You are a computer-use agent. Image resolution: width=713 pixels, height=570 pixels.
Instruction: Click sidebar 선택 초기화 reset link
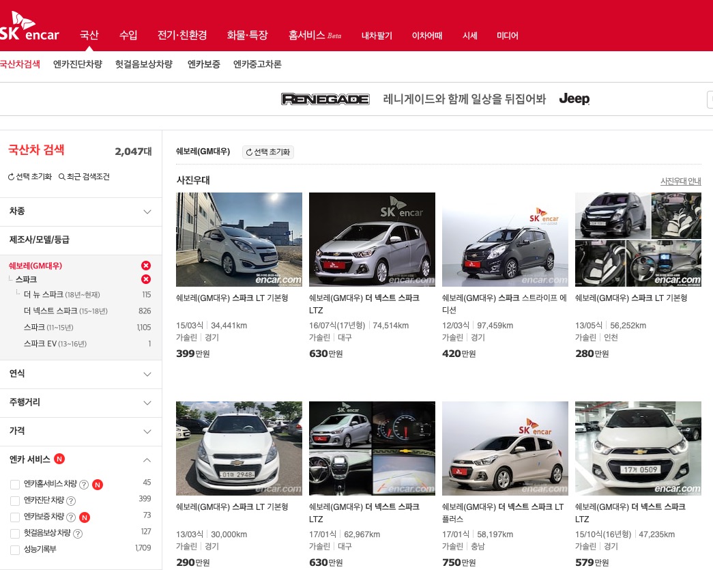click(x=30, y=177)
